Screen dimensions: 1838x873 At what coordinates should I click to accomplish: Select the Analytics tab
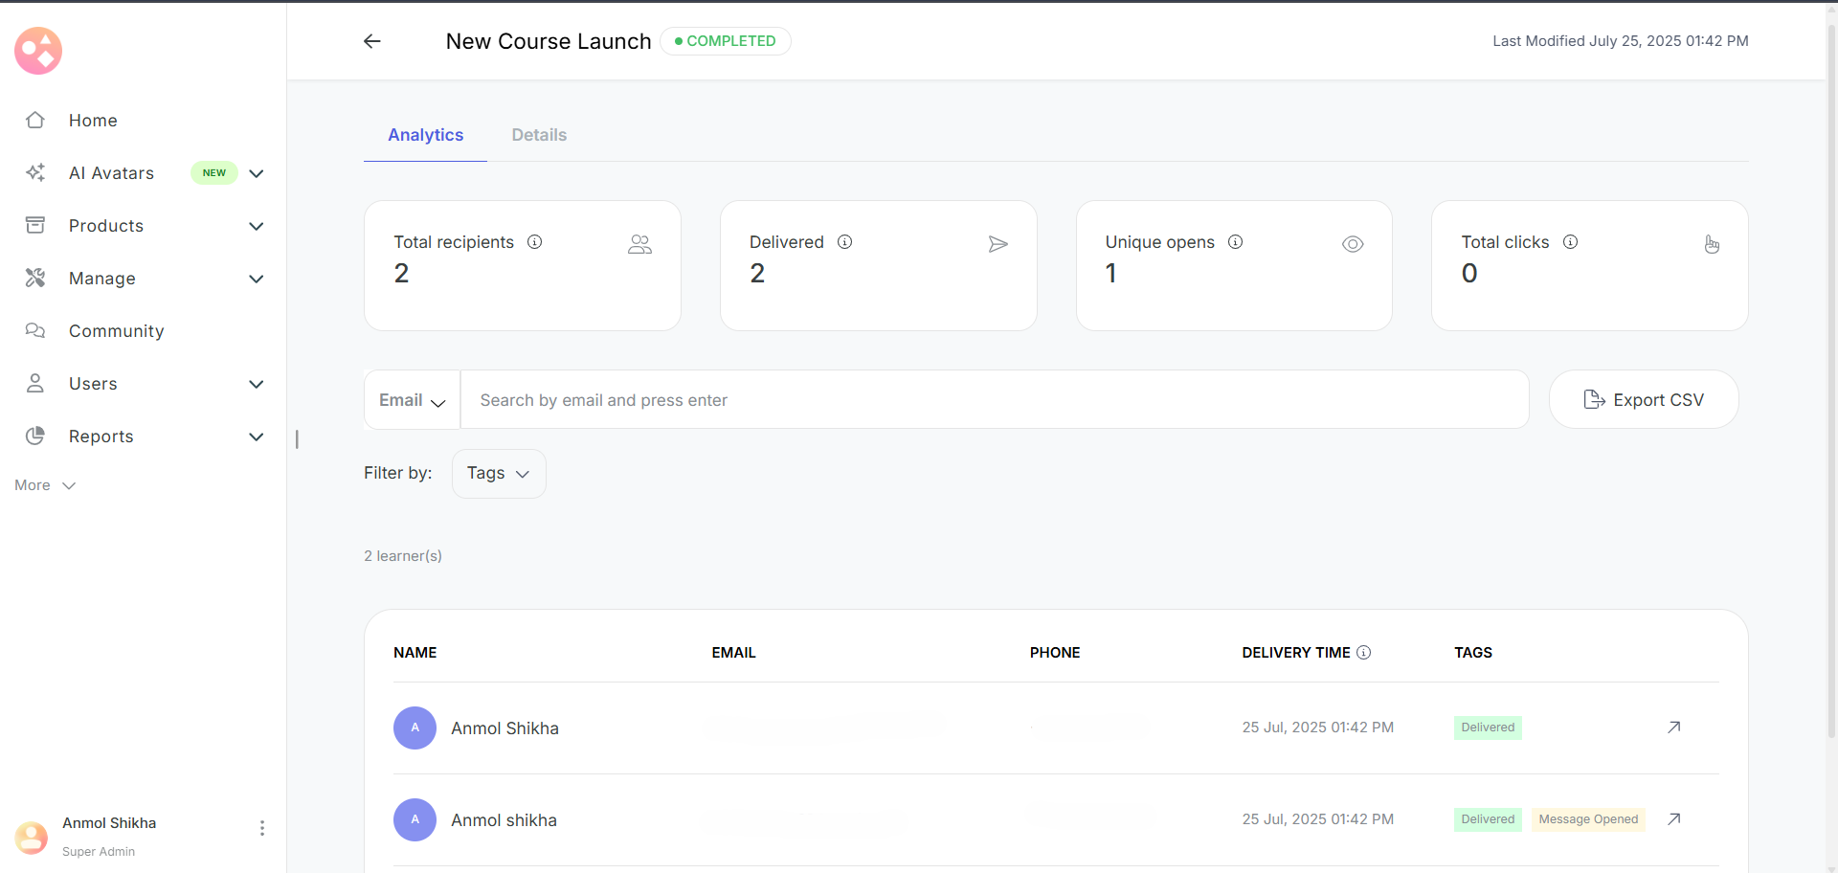[425, 135]
